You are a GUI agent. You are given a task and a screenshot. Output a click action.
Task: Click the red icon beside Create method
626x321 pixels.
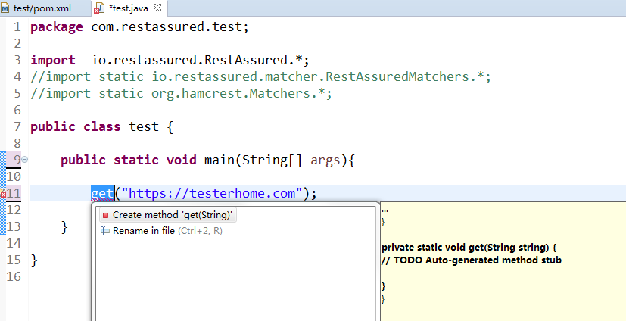pos(105,215)
